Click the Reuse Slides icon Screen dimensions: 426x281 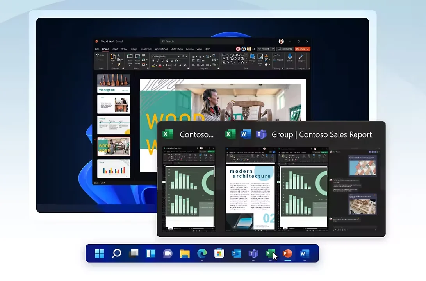[x=137, y=57]
